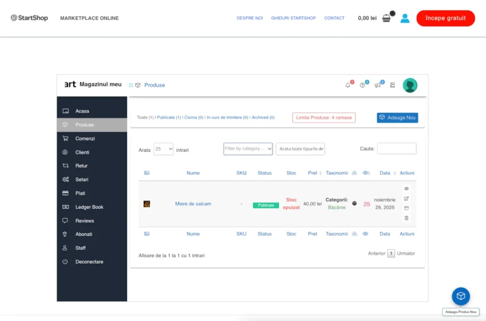This screenshot has width=486, height=321.
Task: Open Reviews in sidebar
Action: pos(92,220)
